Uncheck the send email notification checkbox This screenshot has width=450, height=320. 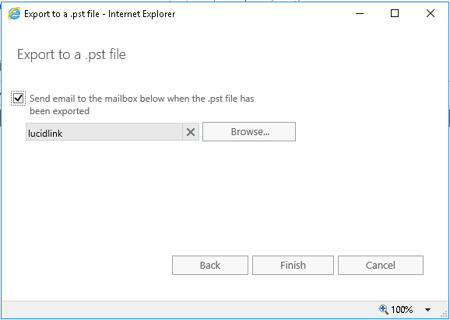coord(19,99)
